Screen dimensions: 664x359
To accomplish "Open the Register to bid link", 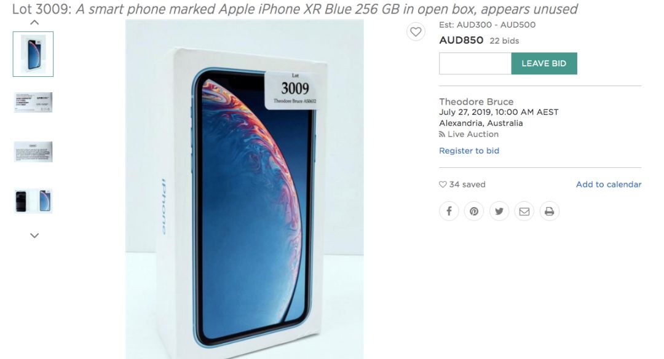I will [x=469, y=151].
